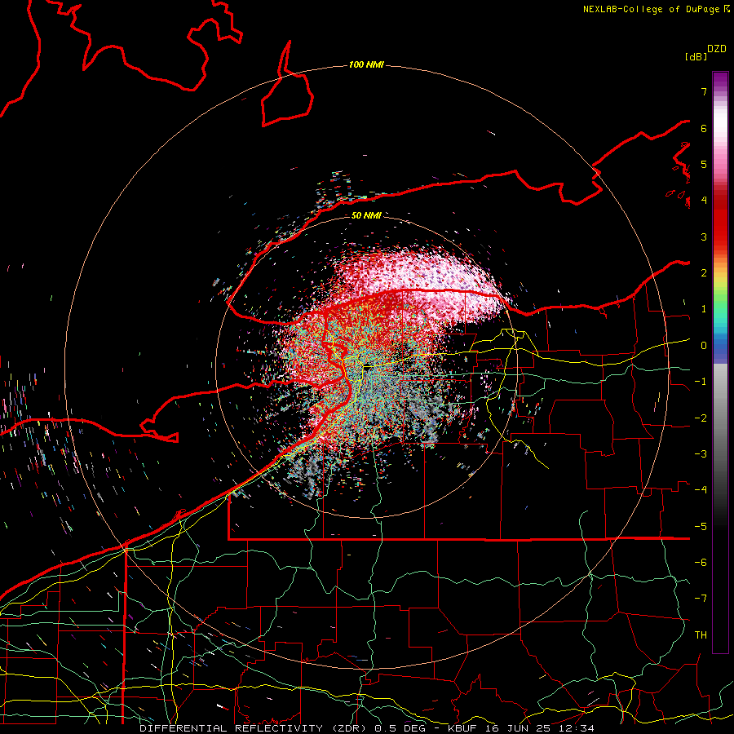734x734 pixels.
Task: Select the -2 value on the scale
Action: point(701,418)
